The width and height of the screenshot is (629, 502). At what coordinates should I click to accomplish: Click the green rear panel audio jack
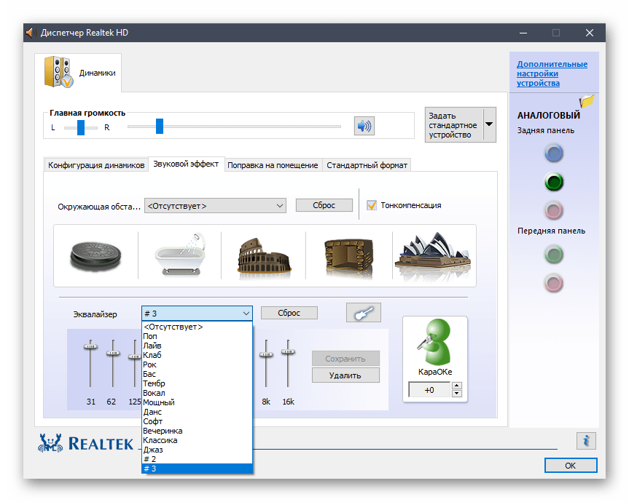(x=554, y=182)
